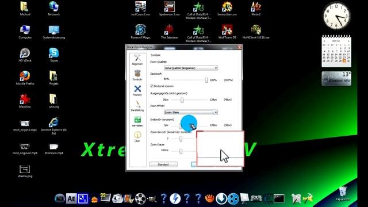The height and width of the screenshot is (207, 368).
Task: Switch to the Symbole section
Action: [137, 75]
